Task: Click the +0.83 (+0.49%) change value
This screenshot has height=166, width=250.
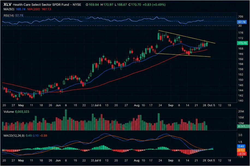Action: [x=154, y=5]
